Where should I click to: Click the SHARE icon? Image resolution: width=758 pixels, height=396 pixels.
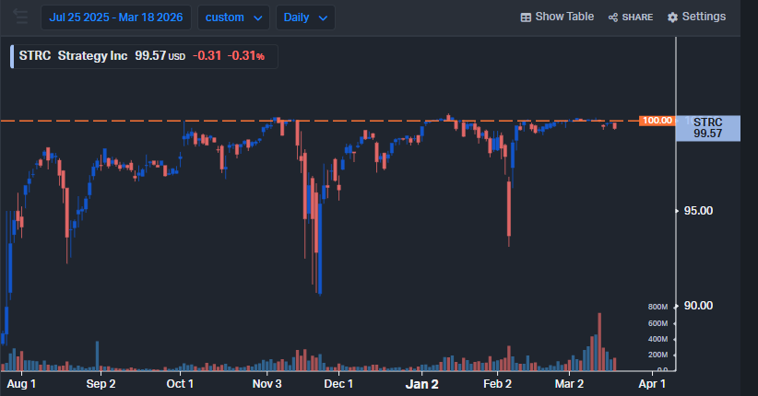coord(613,17)
